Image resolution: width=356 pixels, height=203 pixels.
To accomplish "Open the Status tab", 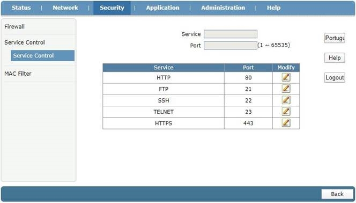I will 21,8.
